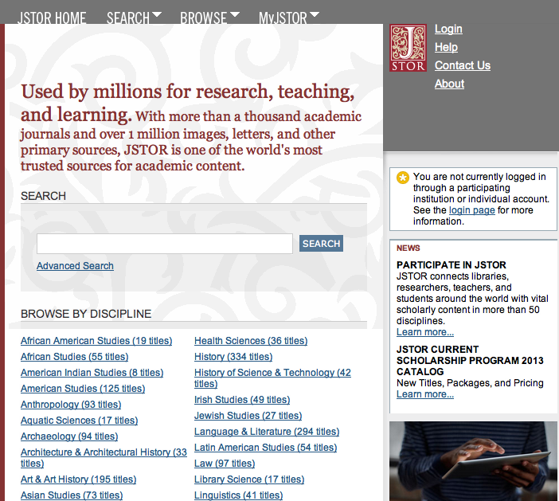The image size is (559, 501).
Task: Follow the login page link
Action: [471, 210]
